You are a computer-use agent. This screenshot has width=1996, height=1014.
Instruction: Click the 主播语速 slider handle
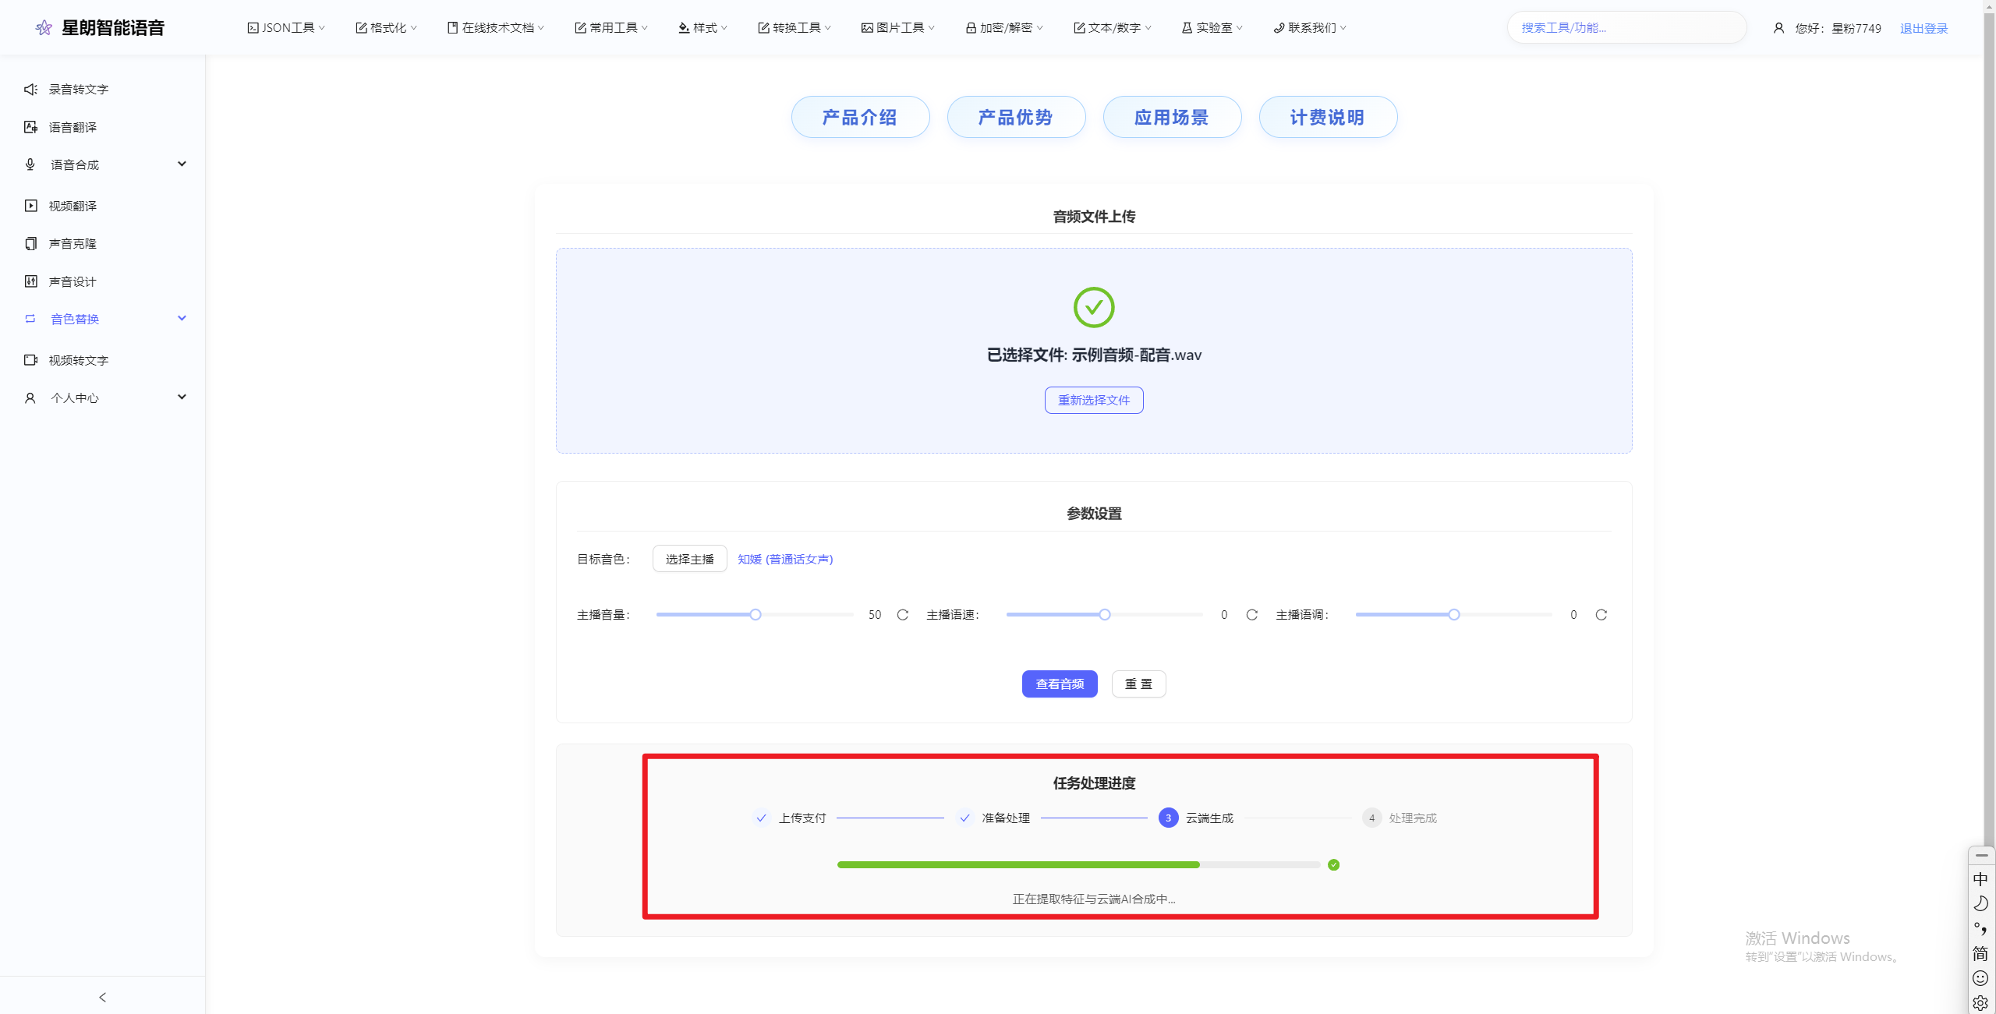(1105, 615)
